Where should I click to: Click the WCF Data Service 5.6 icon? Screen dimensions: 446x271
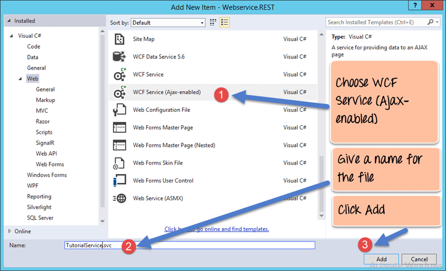pos(119,57)
